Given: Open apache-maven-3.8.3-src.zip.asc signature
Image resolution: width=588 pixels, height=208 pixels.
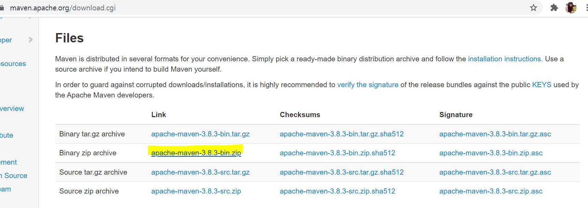Looking at the screenshot, I should coord(491,191).
